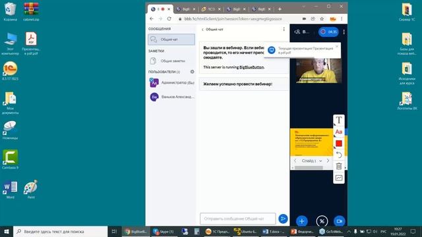
Task: Follow the BigBlueButton link in chat
Action: pyautogui.click(x=251, y=67)
